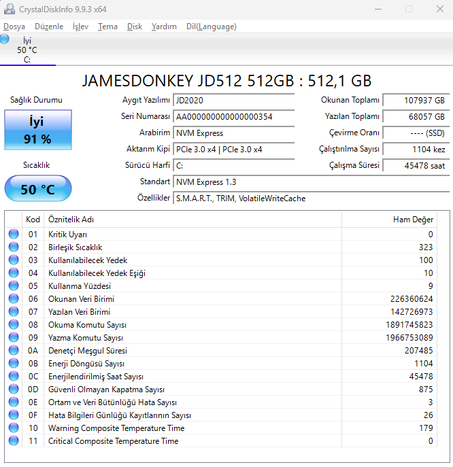Open the Tema menu
Viewport: 453px width, 467px height.
(107, 27)
